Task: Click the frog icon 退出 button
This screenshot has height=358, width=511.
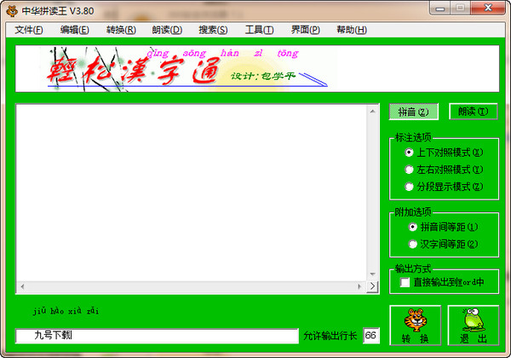Action: pyautogui.click(x=473, y=325)
